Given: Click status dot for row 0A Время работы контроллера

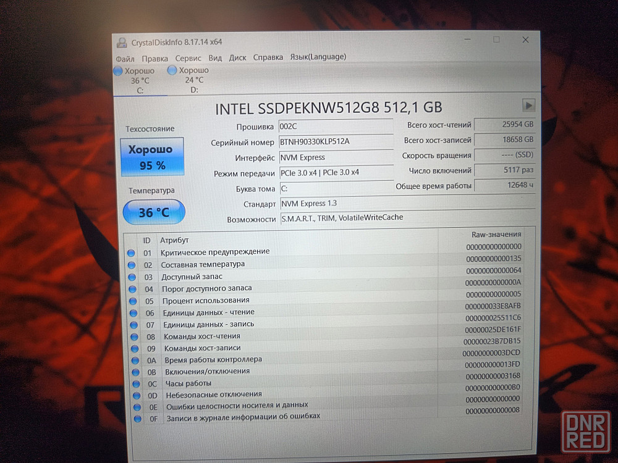Looking at the screenshot, I should tap(135, 361).
